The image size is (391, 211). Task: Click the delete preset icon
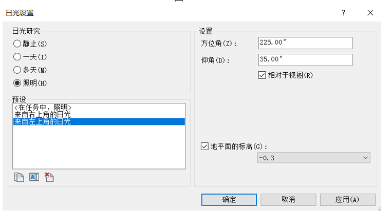pyautogui.click(x=49, y=177)
